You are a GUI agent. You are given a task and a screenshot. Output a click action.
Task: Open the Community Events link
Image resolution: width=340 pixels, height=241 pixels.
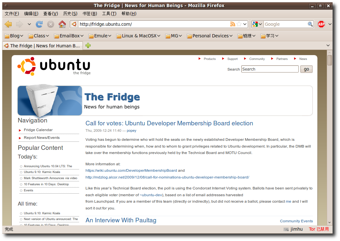296,221
